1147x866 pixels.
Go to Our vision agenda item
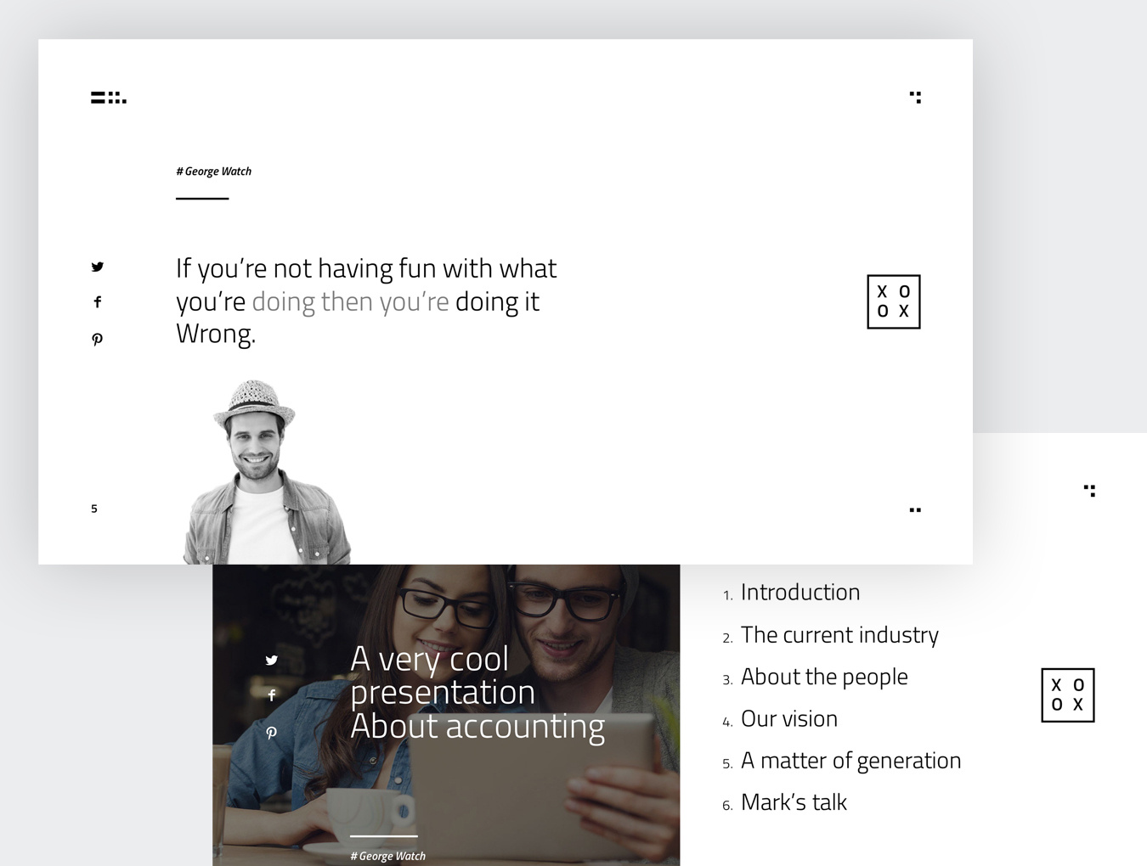click(x=788, y=719)
